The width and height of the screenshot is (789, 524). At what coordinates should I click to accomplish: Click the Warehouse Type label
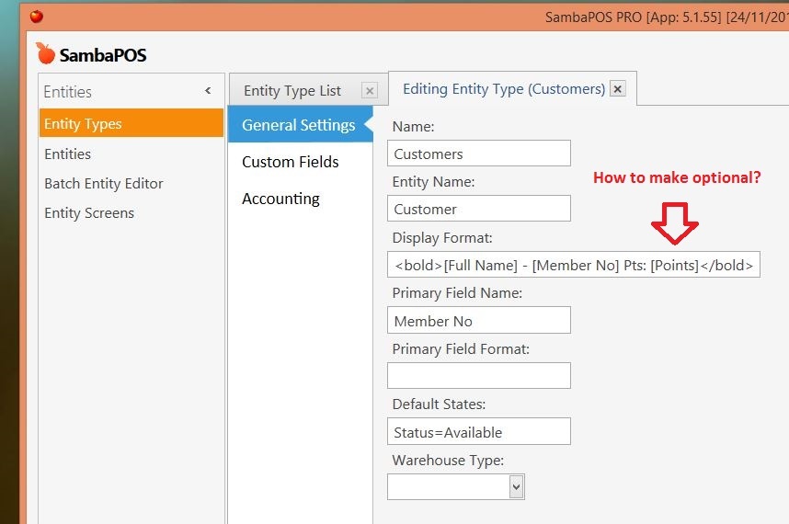pyautogui.click(x=448, y=461)
